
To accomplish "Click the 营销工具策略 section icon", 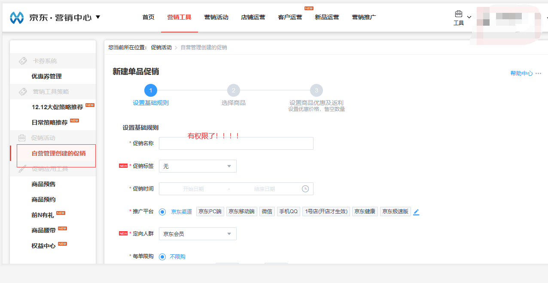I will tap(23, 92).
